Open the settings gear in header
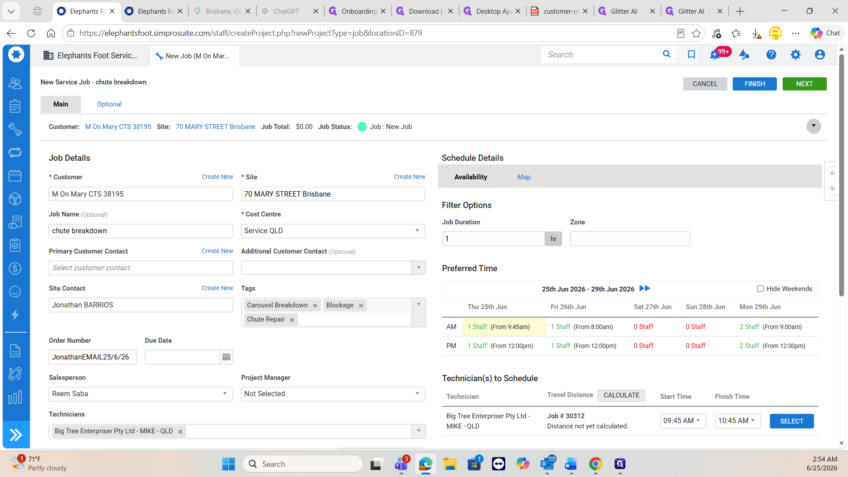The width and height of the screenshot is (848, 477). [795, 54]
